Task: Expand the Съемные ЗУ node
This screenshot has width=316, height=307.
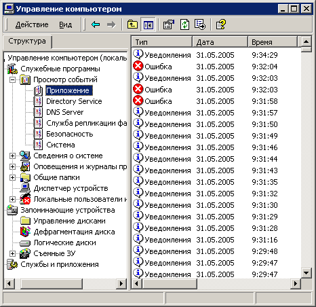Action: coord(13,253)
